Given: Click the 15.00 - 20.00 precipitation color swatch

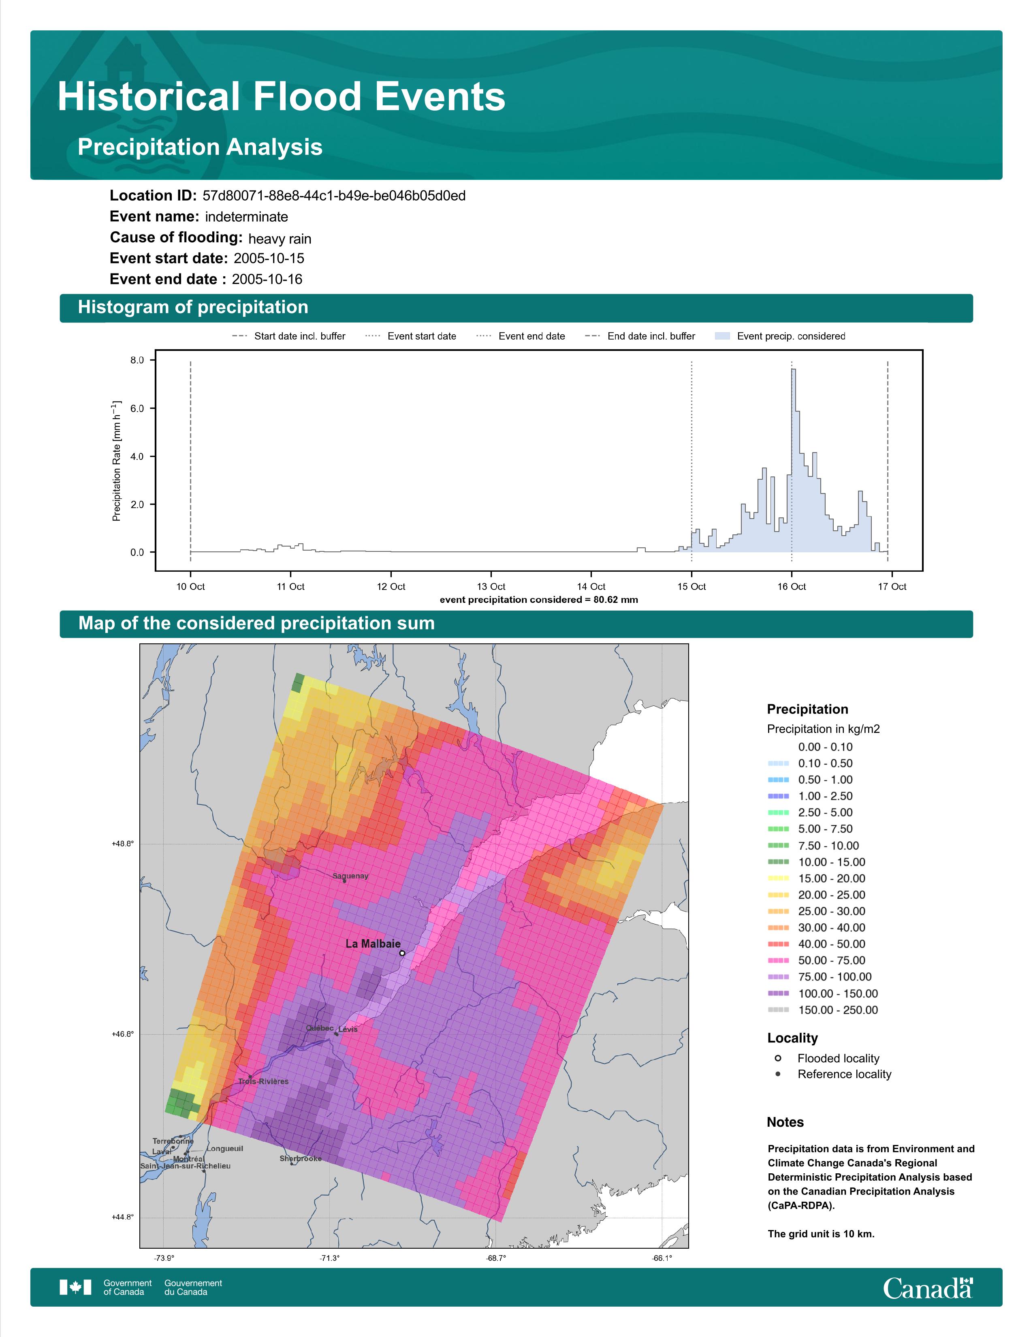Looking at the screenshot, I should (779, 878).
